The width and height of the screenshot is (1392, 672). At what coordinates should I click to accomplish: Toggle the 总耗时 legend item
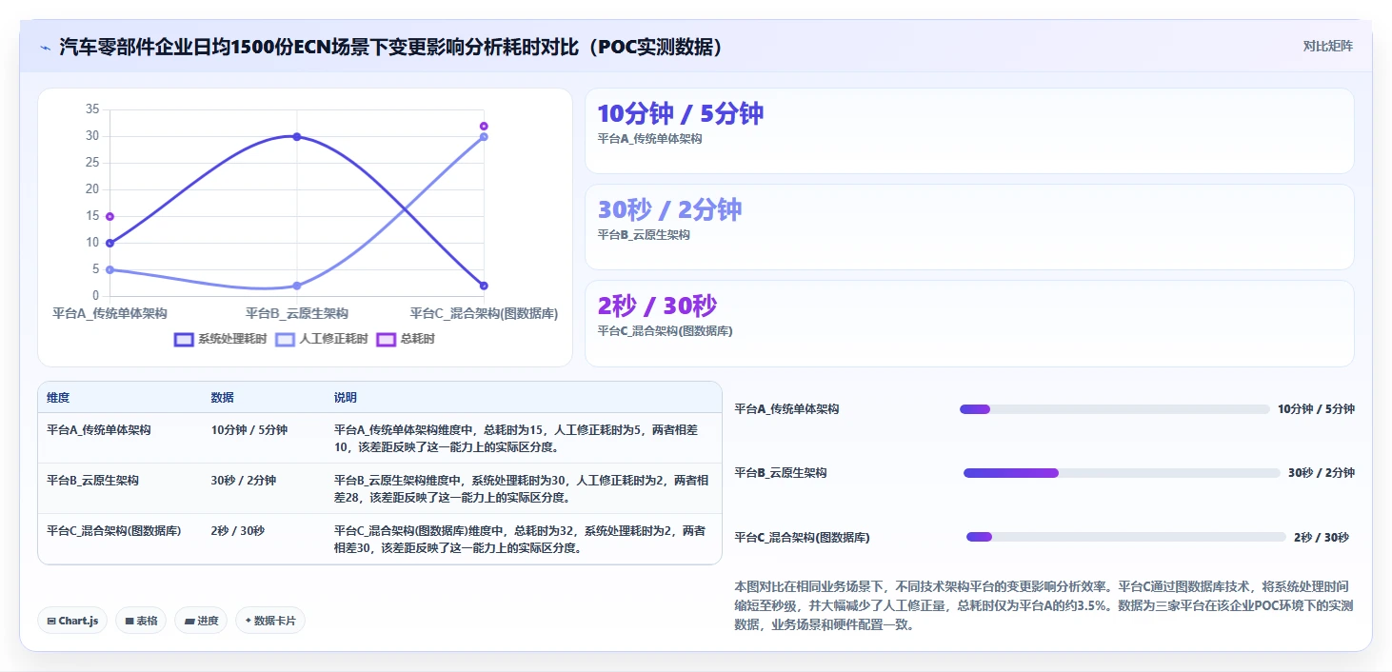click(406, 339)
